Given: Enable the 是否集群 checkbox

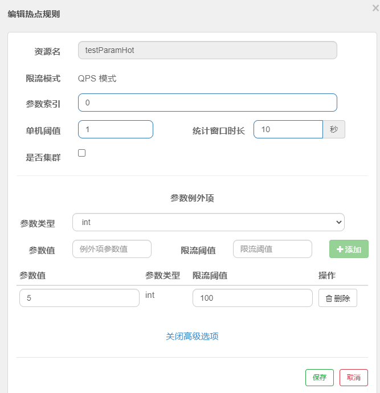Looking at the screenshot, I should (x=81, y=153).
